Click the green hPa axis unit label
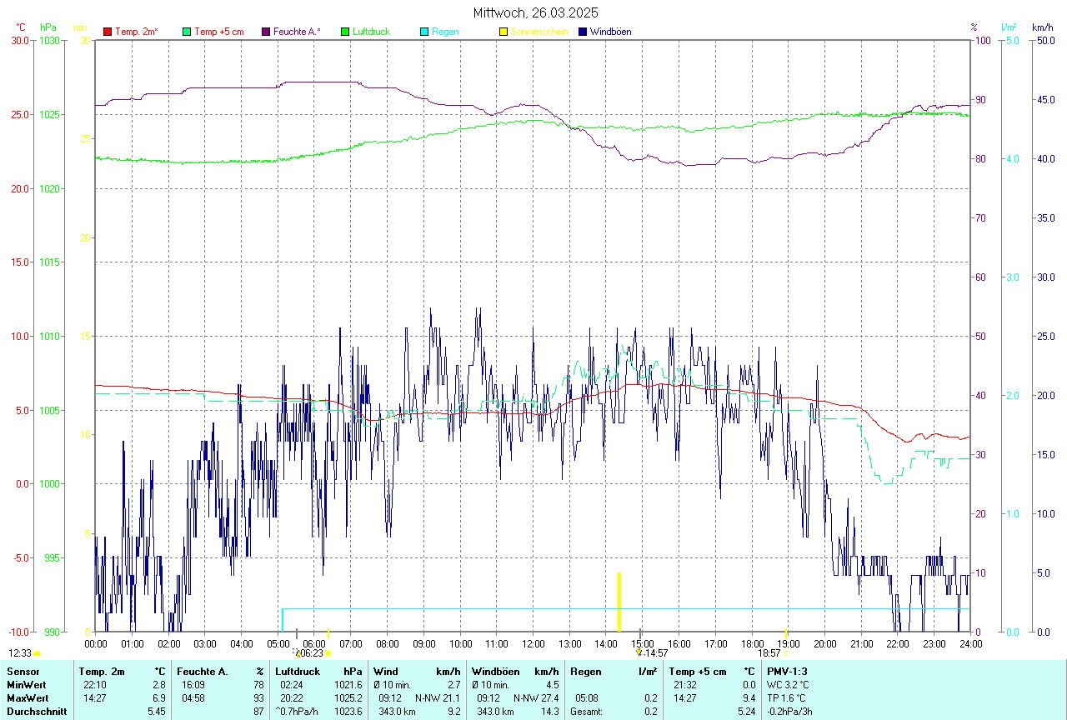Screen dimensions: 1067x720 click(47, 27)
